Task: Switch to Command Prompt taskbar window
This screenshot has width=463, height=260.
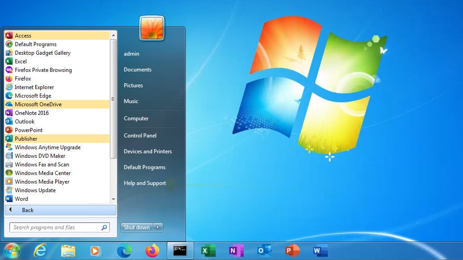Action: pos(180,251)
